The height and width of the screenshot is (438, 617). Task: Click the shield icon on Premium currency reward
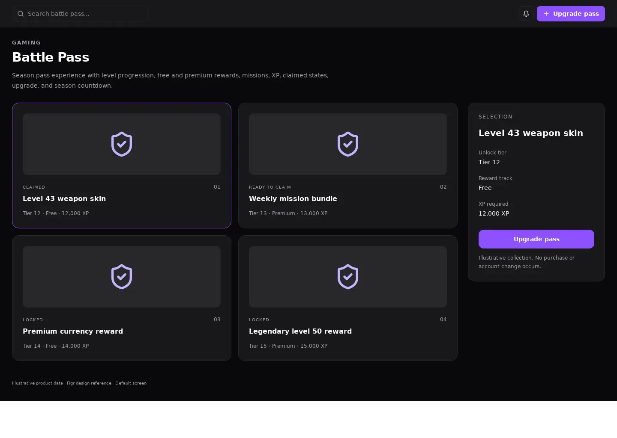pyautogui.click(x=122, y=277)
